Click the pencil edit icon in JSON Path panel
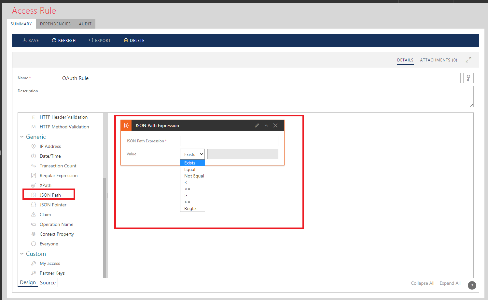The image size is (488, 300). 257,125
